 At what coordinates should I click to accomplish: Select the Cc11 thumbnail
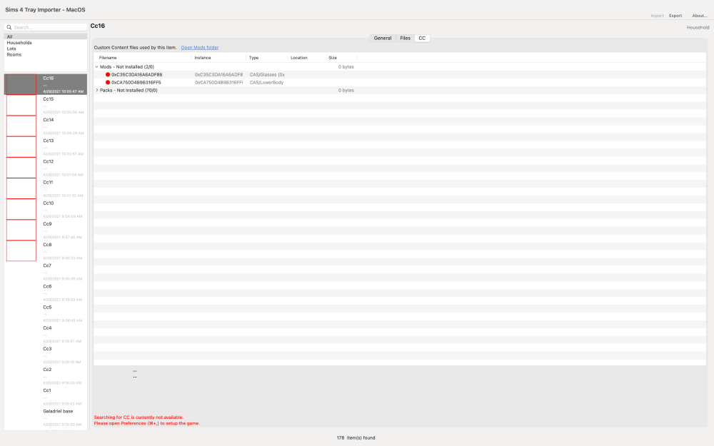[21, 188]
